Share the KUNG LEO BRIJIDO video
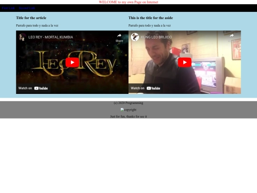Image resolution: width=257 pixels, height=193 pixels. pyautogui.click(x=232, y=38)
